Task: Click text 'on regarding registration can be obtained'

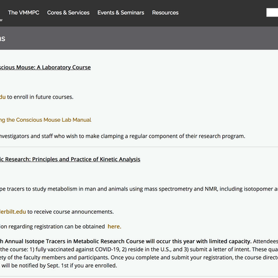Action: pyautogui.click(x=52, y=227)
